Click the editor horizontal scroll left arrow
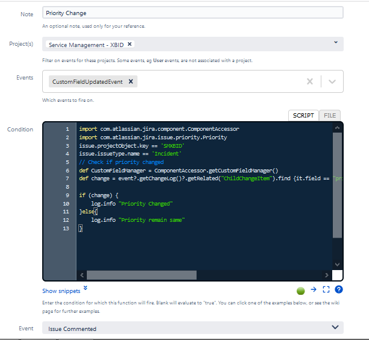Screen dimensions: 369x340 [x=82, y=275]
